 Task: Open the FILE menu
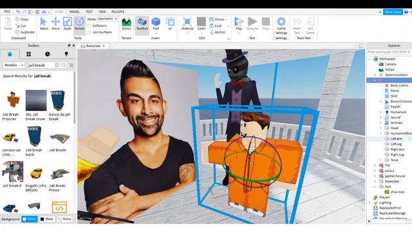click(x=7, y=12)
